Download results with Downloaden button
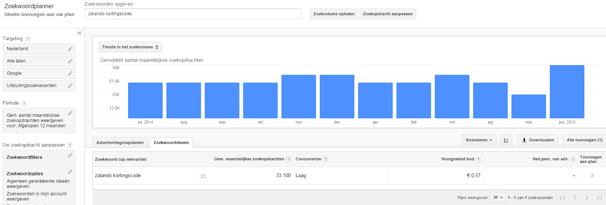Image resolution: width=606 pixels, height=205 pixels. (x=538, y=140)
